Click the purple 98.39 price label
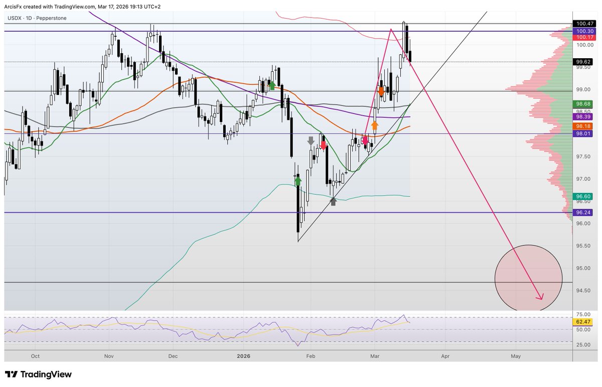This screenshot has width=602, height=387. (582, 116)
